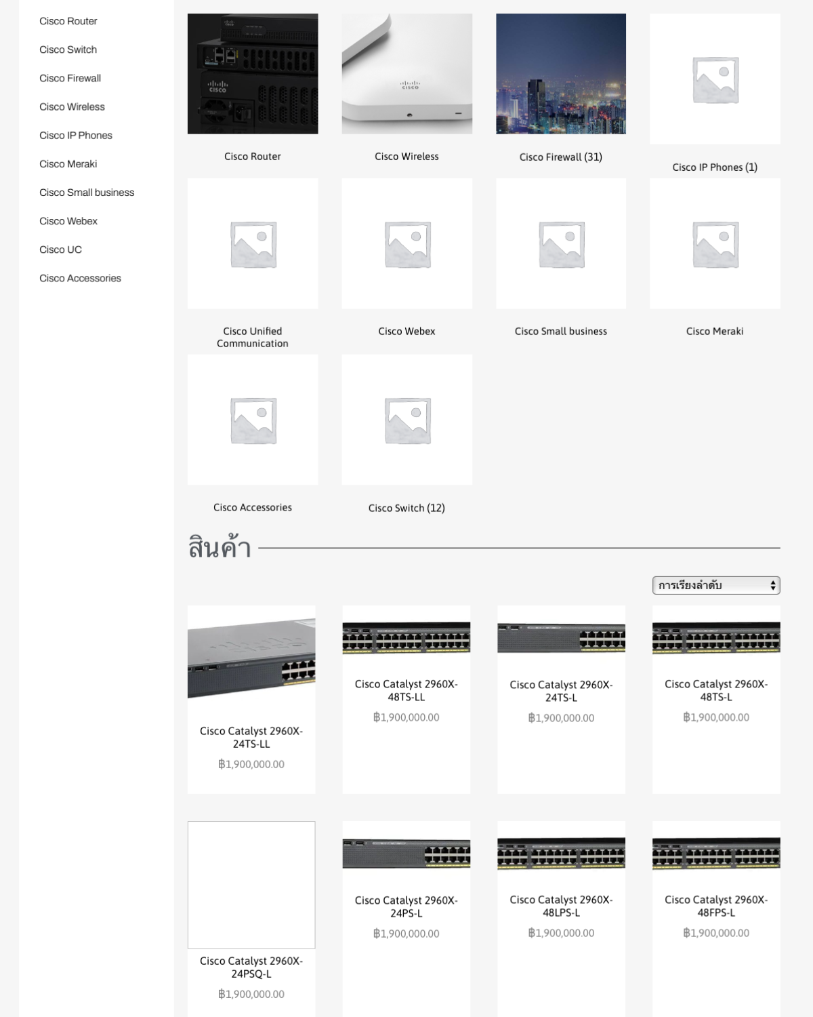Open Cisco Router category image
Screen dimensions: 813x1017
click(x=252, y=73)
